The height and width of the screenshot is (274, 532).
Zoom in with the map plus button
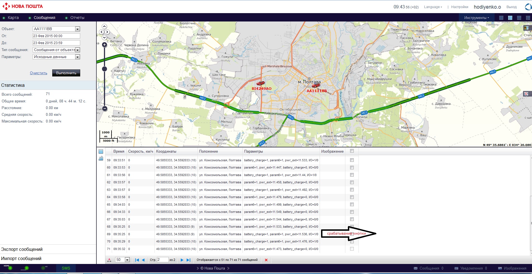[x=104, y=45]
